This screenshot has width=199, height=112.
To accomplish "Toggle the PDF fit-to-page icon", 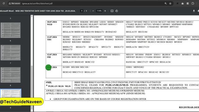I will (112, 11).
